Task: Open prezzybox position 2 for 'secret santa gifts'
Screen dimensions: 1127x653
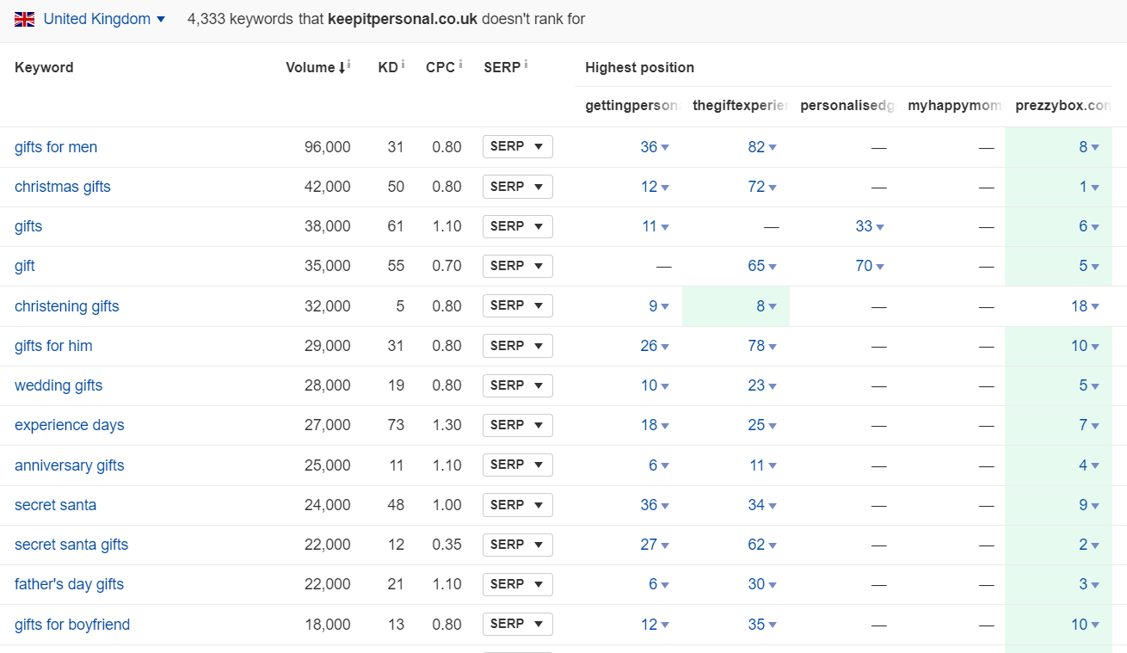Action: tap(1089, 545)
